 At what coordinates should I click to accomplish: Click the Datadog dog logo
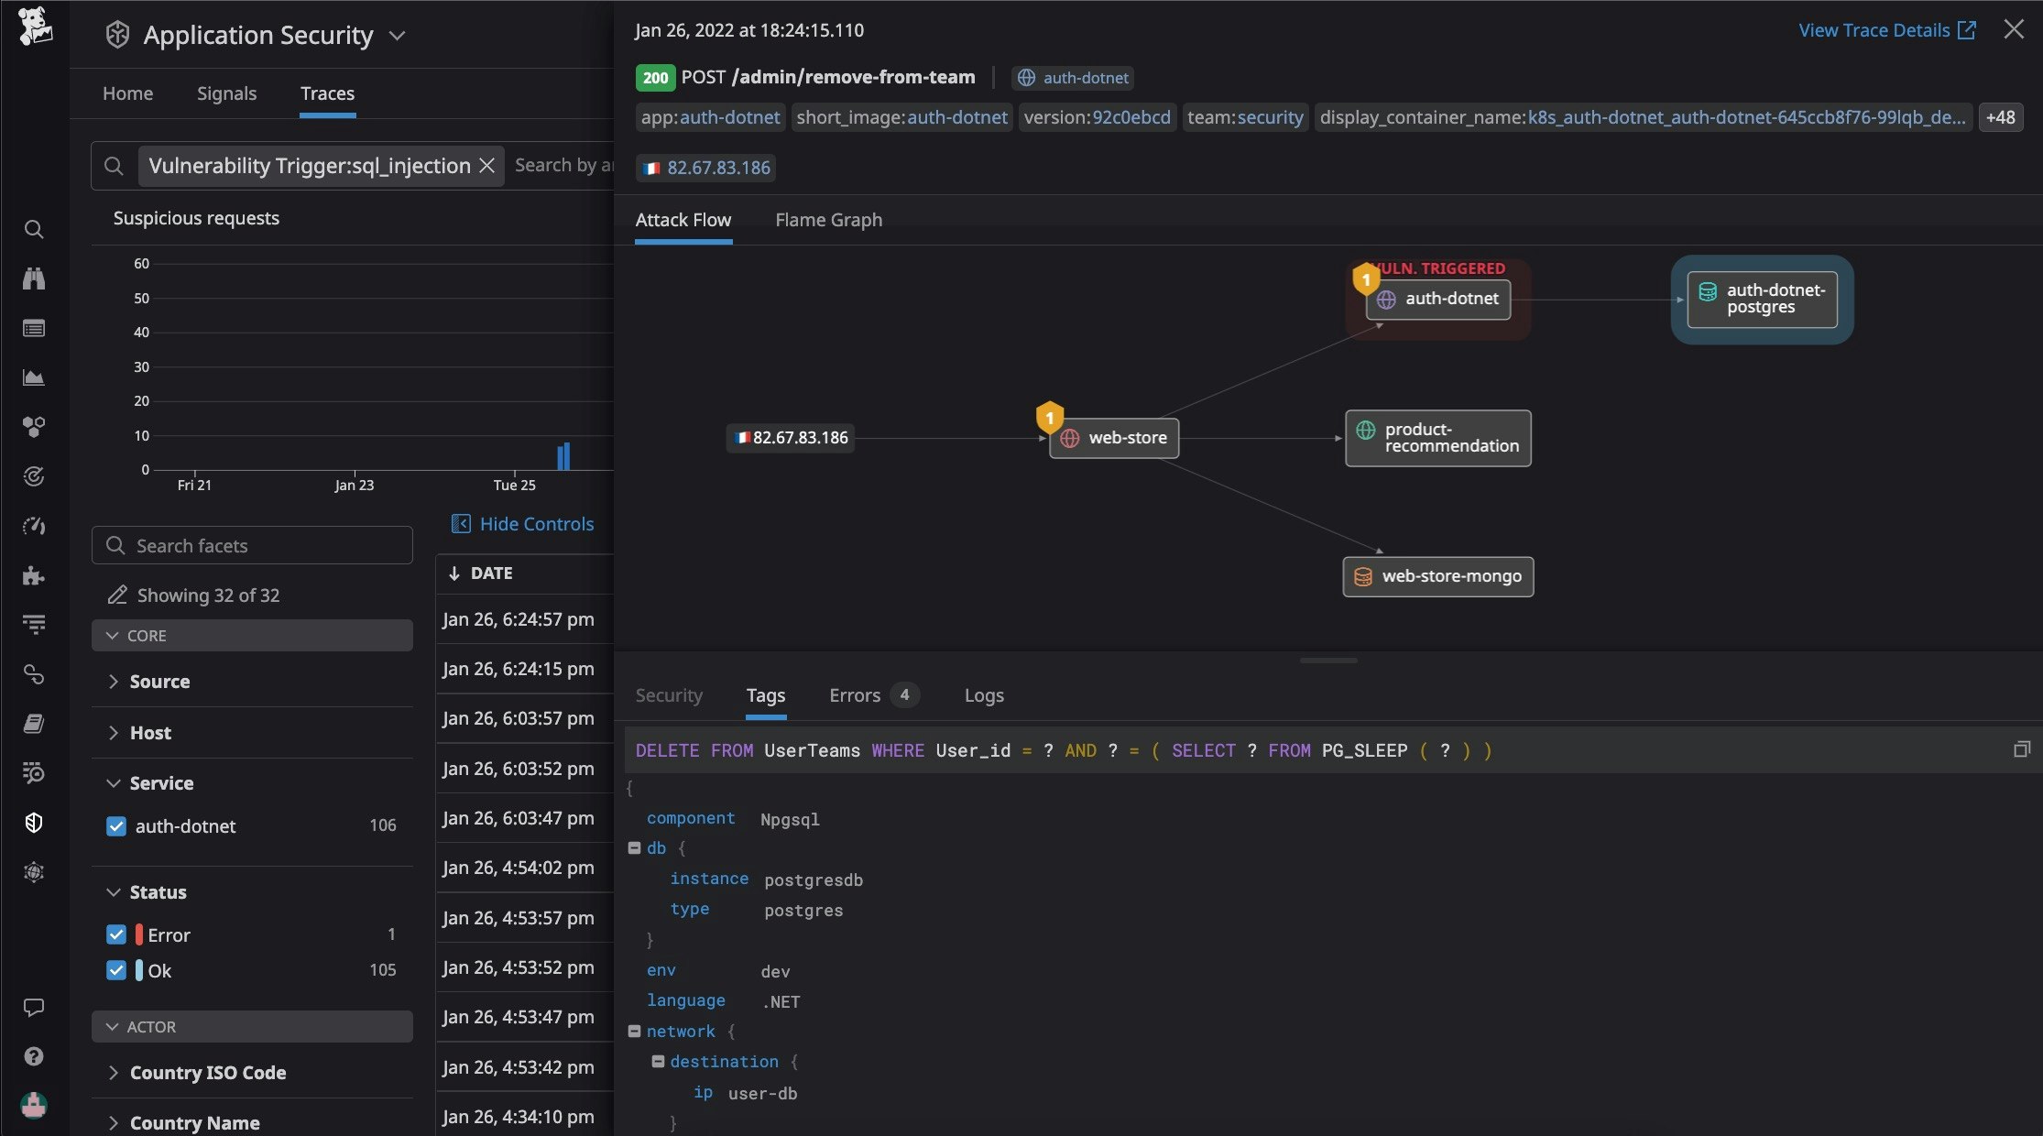click(35, 26)
